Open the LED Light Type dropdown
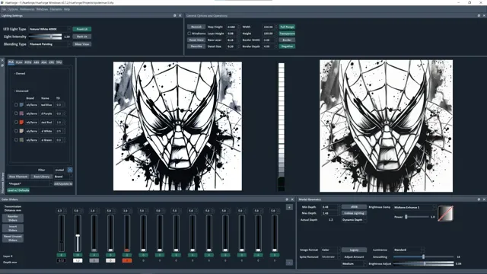Viewport: 487px width, 274px height. [x=49, y=29]
